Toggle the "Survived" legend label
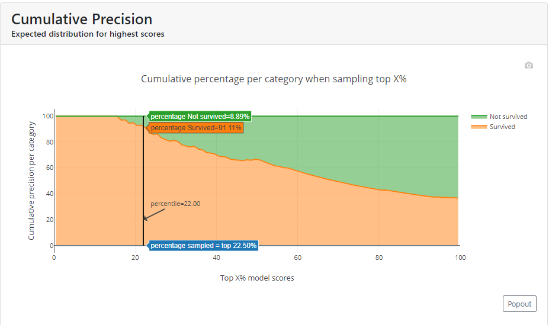This screenshot has width=549, height=325. (502, 127)
